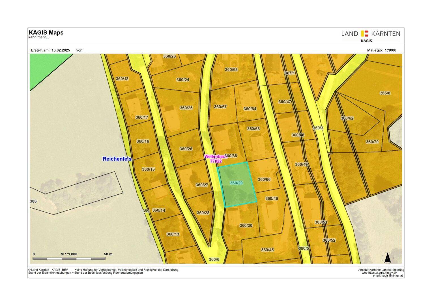
Task: Click the email kagis@ktn.gv.at address
Action: click(x=388, y=275)
